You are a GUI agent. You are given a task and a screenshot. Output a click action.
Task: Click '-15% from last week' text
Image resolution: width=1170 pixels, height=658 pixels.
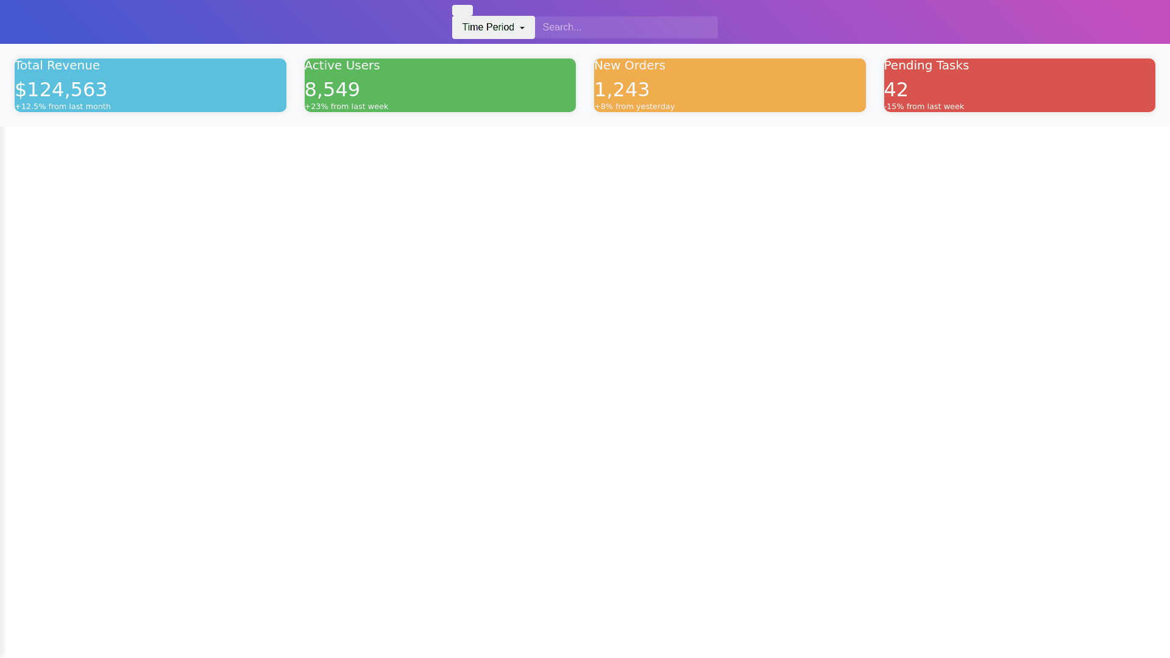(x=924, y=107)
